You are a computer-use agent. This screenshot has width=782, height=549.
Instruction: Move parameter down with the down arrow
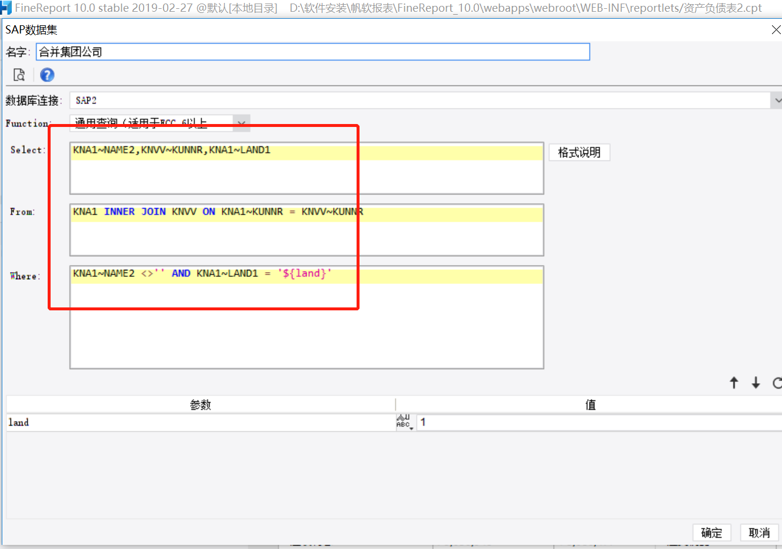(756, 383)
